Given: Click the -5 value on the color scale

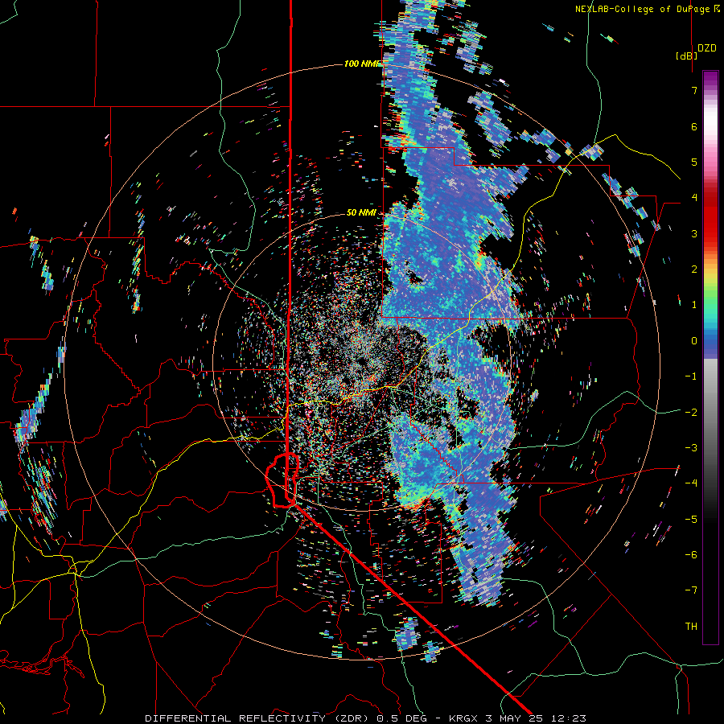Looking at the screenshot, I should 691,520.
